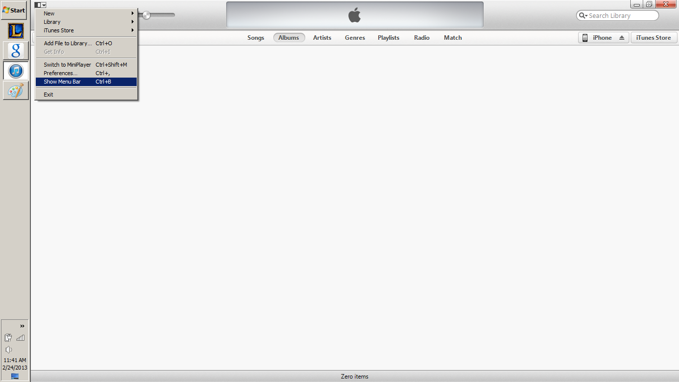The image size is (679, 382).
Task: Click the volume slider knob
Action: (x=146, y=15)
